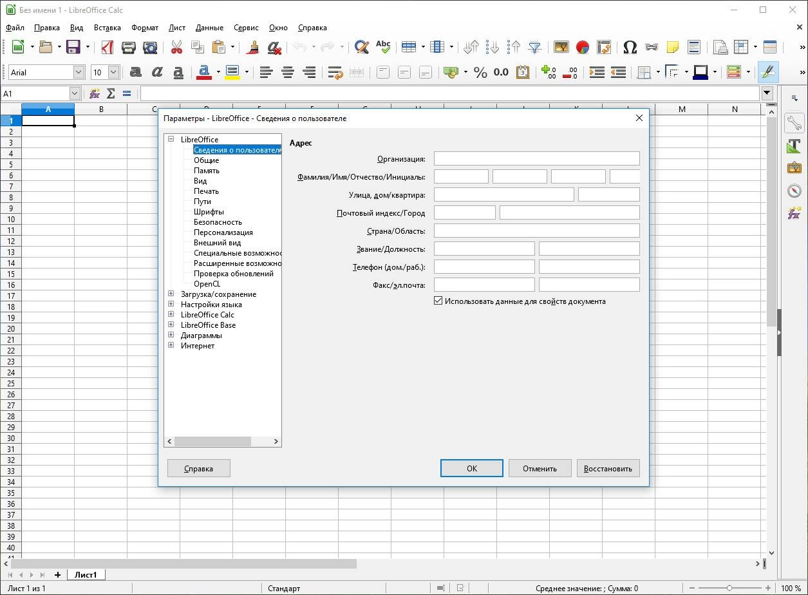The height and width of the screenshot is (595, 808).
Task: Open the Данные menu
Action: [x=210, y=28]
